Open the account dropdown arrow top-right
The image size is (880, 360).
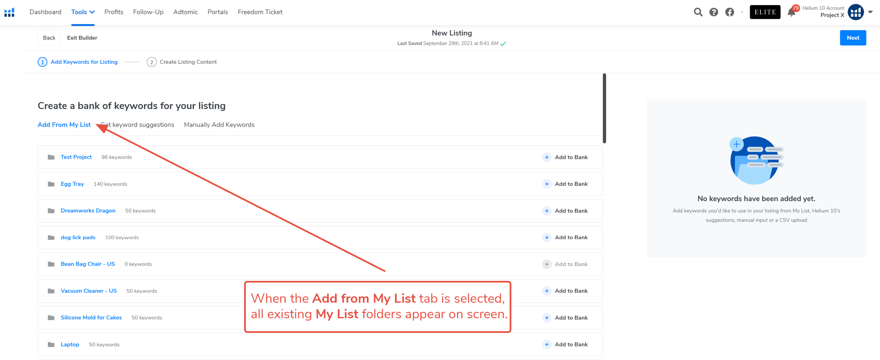pos(871,12)
